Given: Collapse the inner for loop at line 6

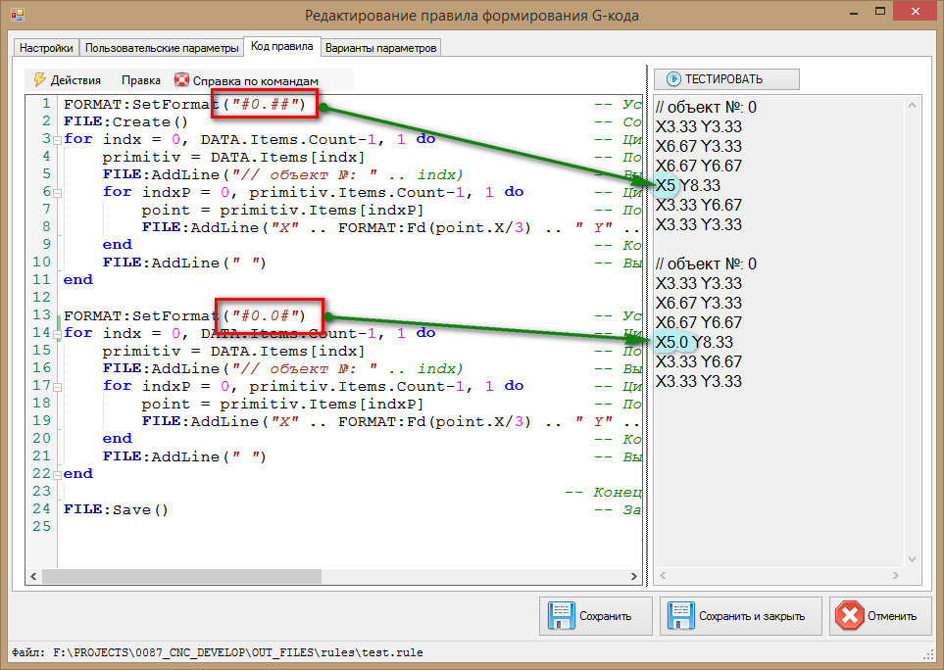Looking at the screenshot, I should coord(57,193).
